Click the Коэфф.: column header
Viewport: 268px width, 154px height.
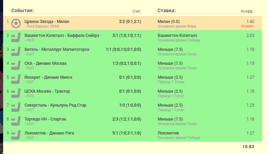tap(247, 11)
